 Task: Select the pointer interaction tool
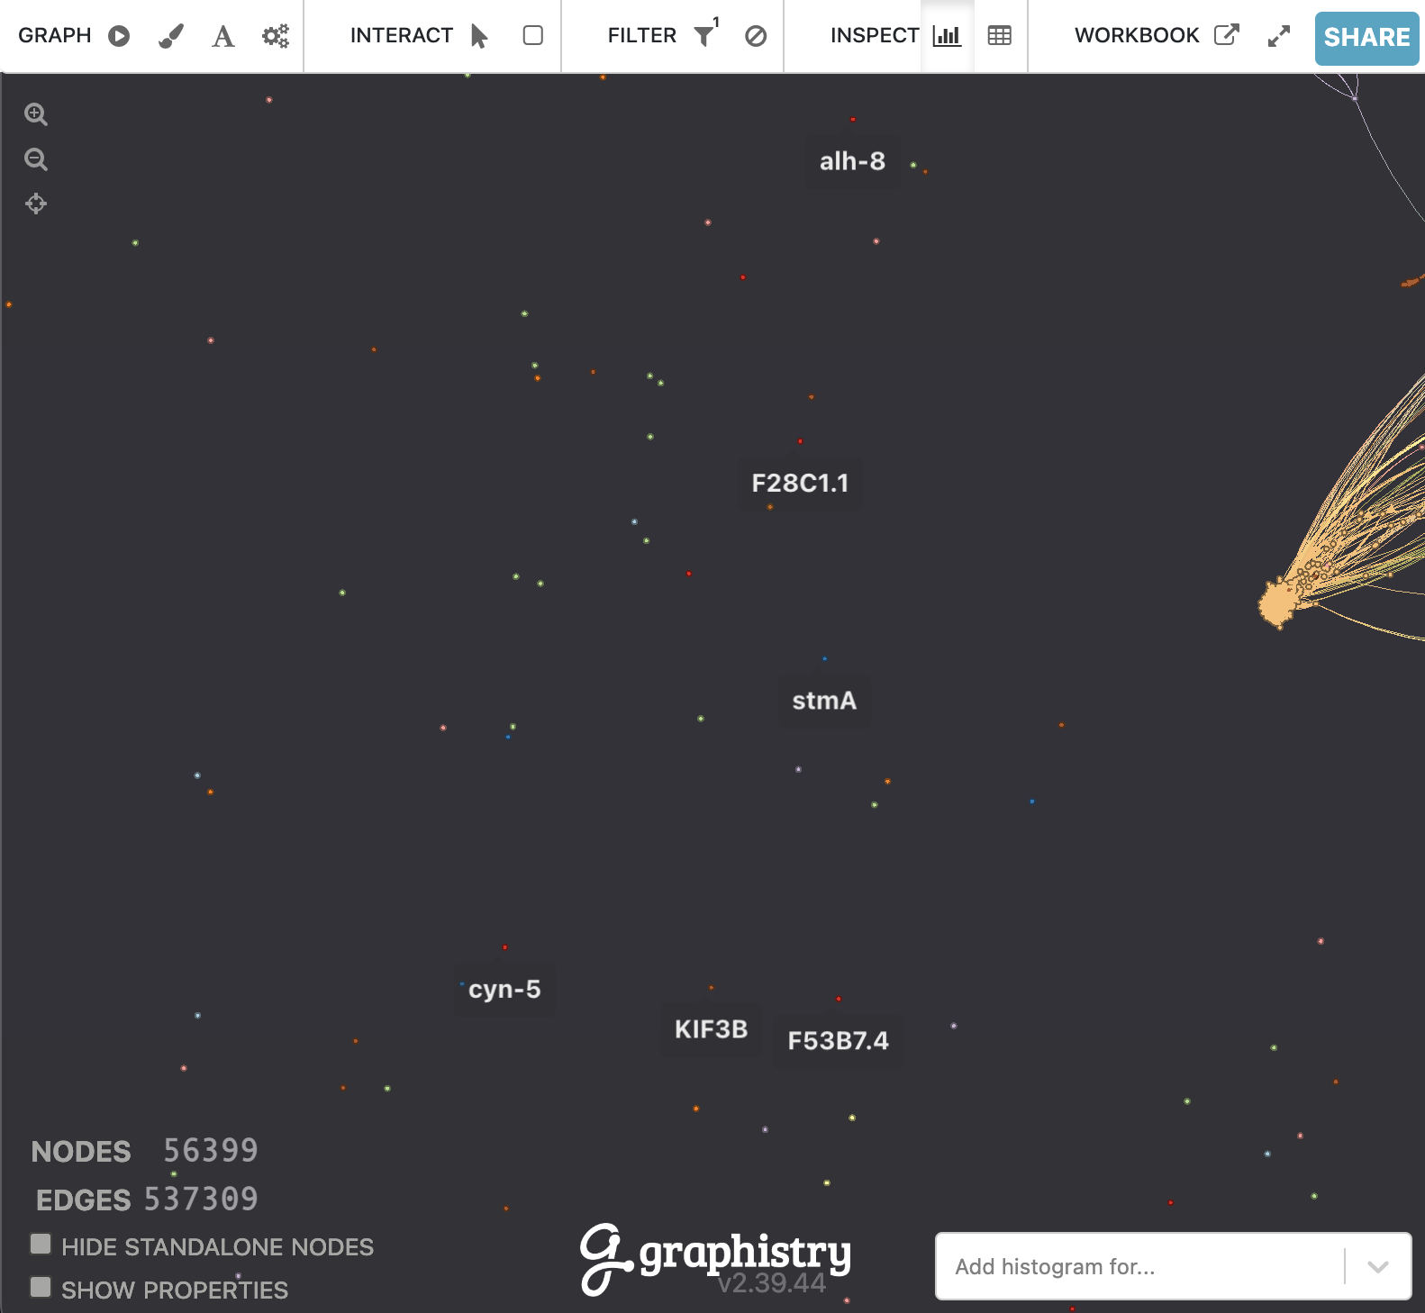coord(479,36)
